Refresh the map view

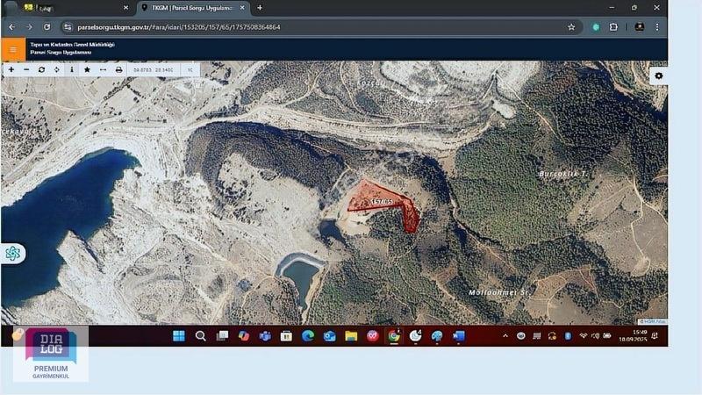coord(41,70)
